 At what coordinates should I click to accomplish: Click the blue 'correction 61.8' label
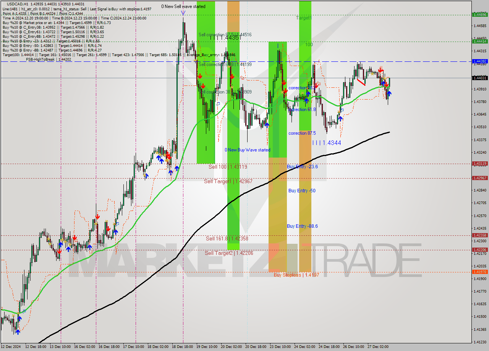pyautogui.click(x=302, y=109)
